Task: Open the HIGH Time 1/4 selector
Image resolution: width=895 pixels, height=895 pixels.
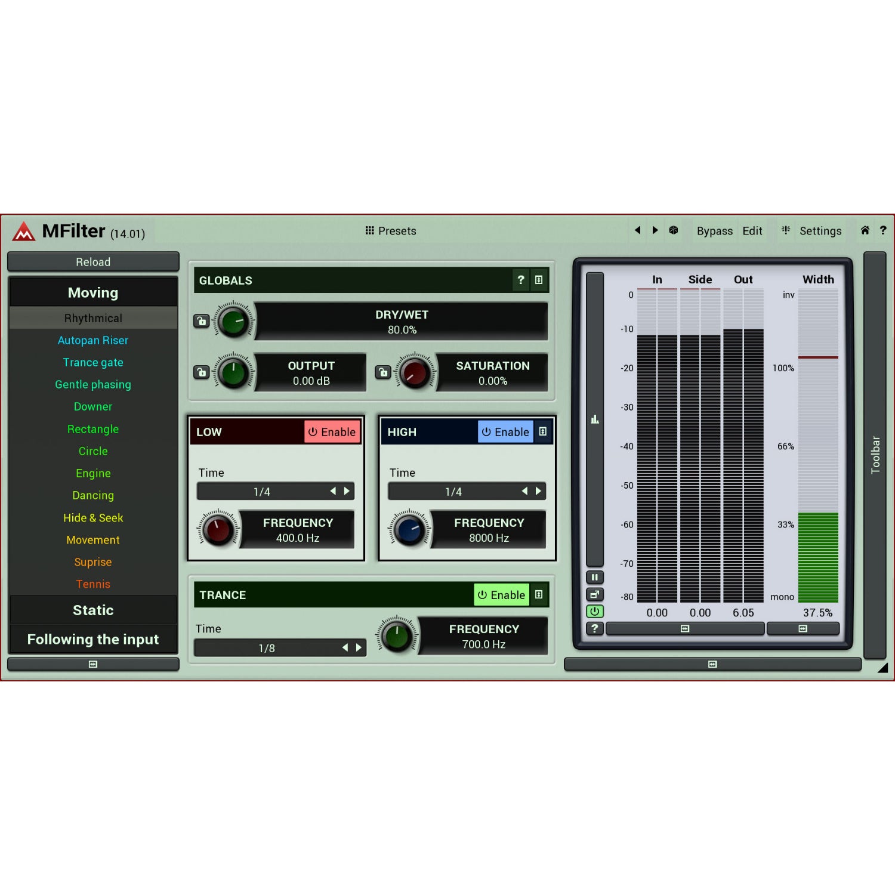Action: coord(467,492)
